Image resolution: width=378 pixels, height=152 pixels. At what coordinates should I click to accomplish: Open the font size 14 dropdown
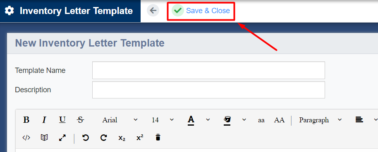[x=163, y=119]
